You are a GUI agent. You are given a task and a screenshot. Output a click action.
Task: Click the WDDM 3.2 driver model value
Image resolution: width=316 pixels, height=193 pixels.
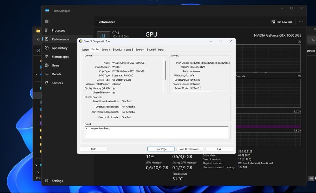click(x=196, y=88)
